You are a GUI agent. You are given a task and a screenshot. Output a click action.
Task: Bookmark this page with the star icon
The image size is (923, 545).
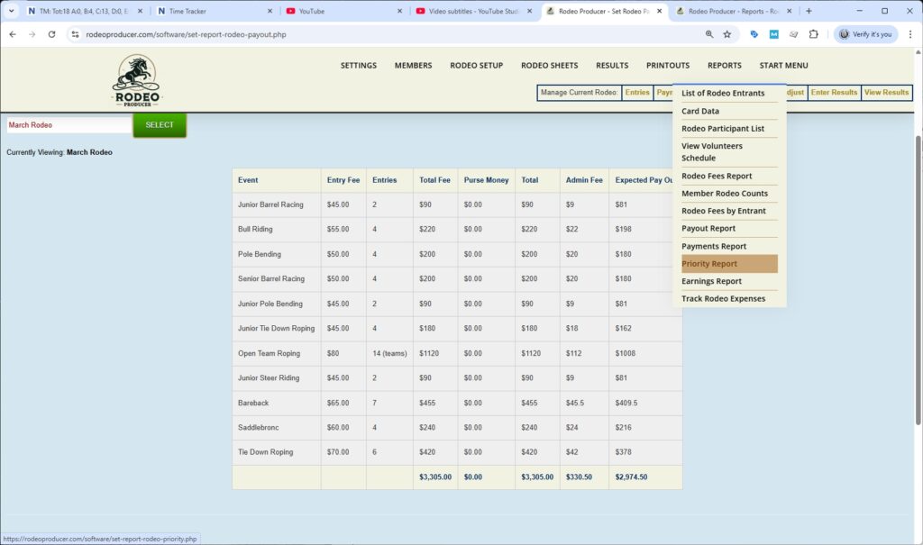(727, 33)
